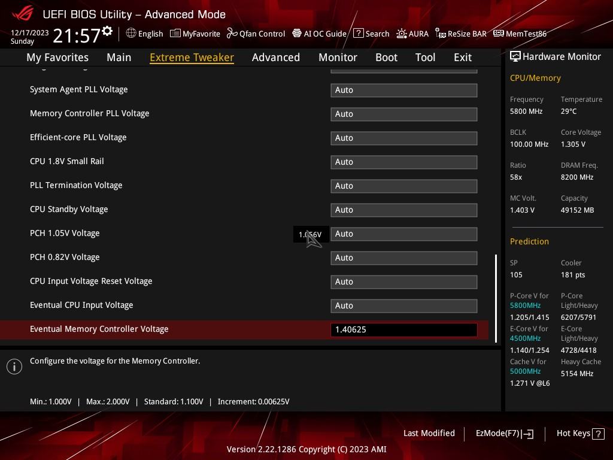Open date and time settings gear
Viewport: 613px width, 460px height.
tap(107, 31)
